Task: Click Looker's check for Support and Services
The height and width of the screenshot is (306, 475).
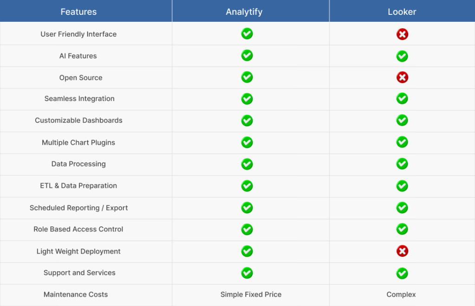Action: [x=402, y=273]
